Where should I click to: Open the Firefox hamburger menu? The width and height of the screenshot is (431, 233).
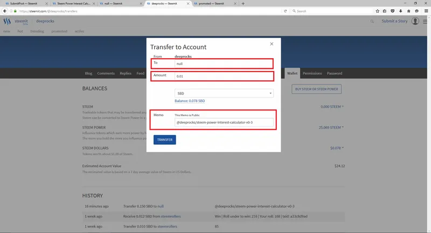pyautogui.click(x=426, y=11)
